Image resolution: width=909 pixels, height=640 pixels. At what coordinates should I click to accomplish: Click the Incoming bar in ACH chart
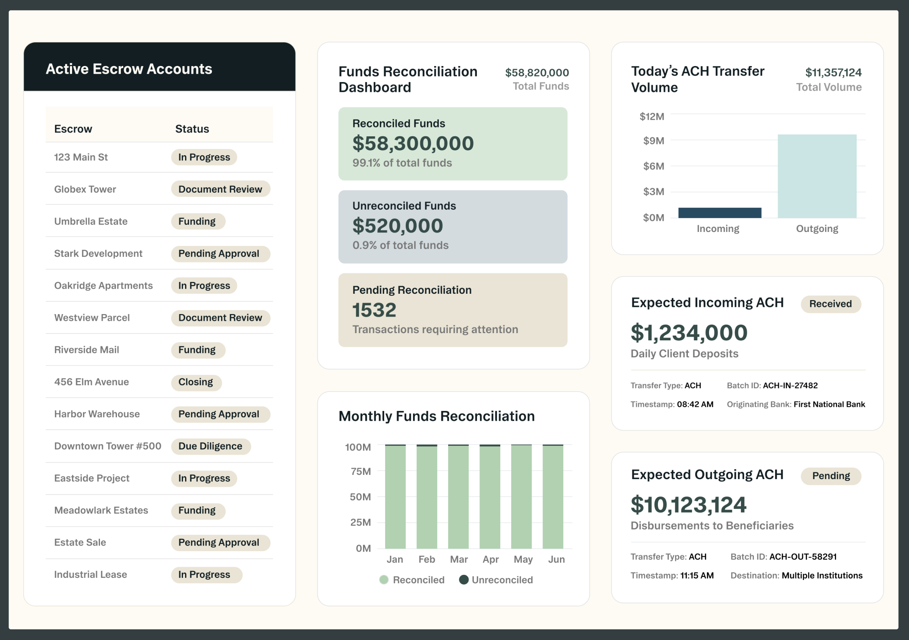tap(719, 213)
